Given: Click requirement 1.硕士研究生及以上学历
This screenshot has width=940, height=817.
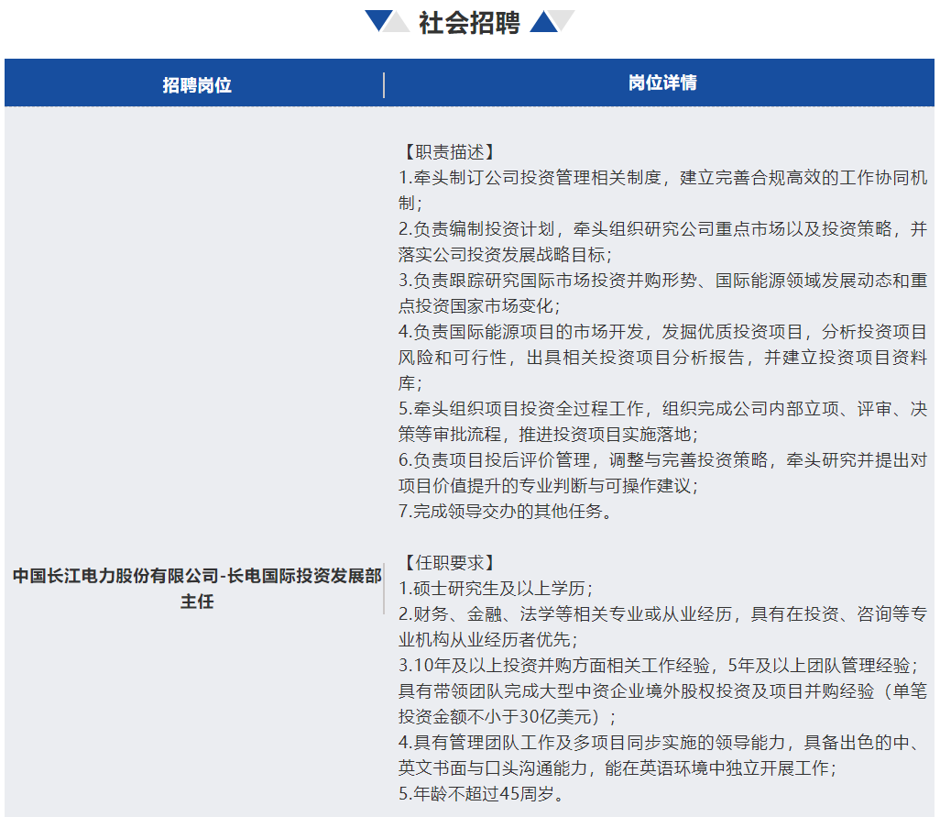Looking at the screenshot, I should (x=496, y=588).
